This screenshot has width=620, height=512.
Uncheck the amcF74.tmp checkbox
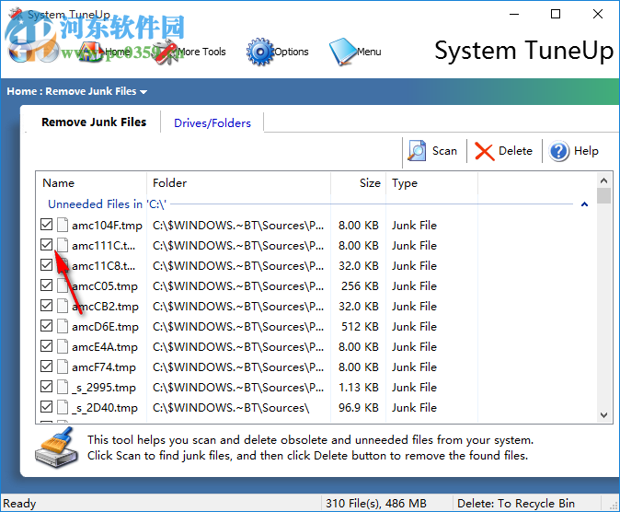pyautogui.click(x=47, y=367)
